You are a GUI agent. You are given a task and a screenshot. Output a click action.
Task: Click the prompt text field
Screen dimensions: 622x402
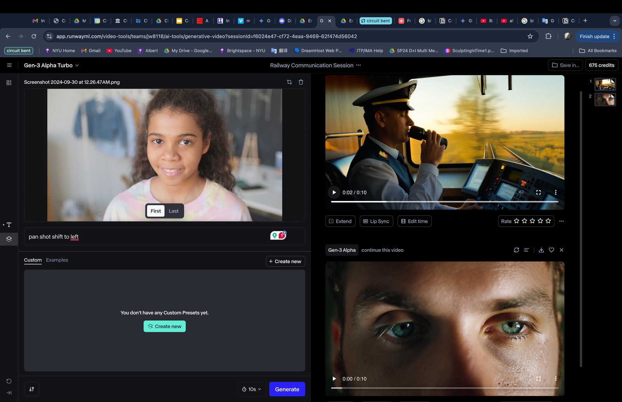click(x=164, y=236)
